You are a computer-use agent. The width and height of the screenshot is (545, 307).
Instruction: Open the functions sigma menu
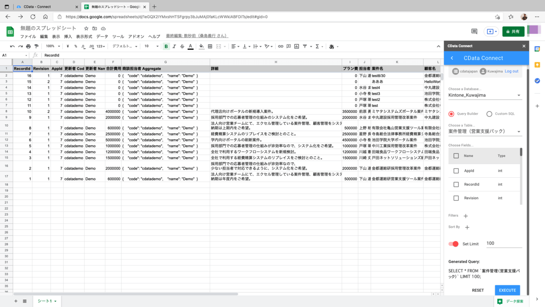point(318,46)
